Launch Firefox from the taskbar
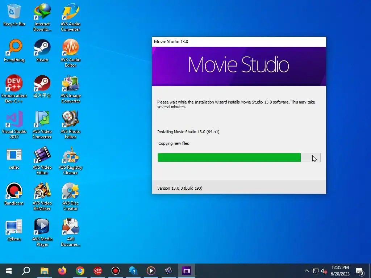 coord(62,271)
